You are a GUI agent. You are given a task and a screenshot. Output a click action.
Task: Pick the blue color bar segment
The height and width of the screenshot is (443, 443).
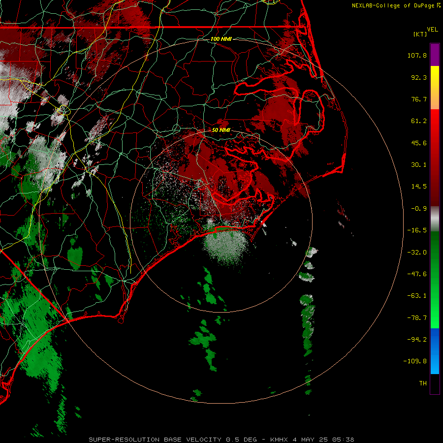435,351
